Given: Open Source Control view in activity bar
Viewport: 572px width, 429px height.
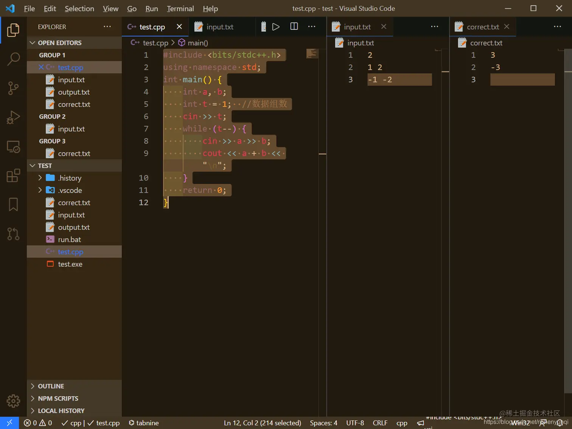Looking at the screenshot, I should click(x=13, y=88).
